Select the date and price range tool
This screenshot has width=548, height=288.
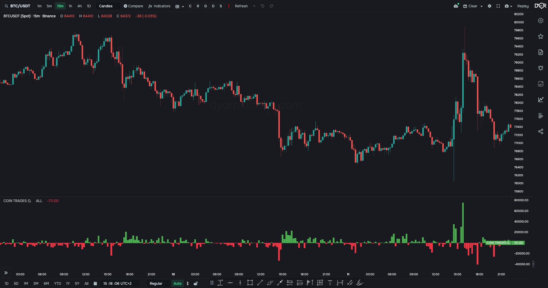pos(320,283)
